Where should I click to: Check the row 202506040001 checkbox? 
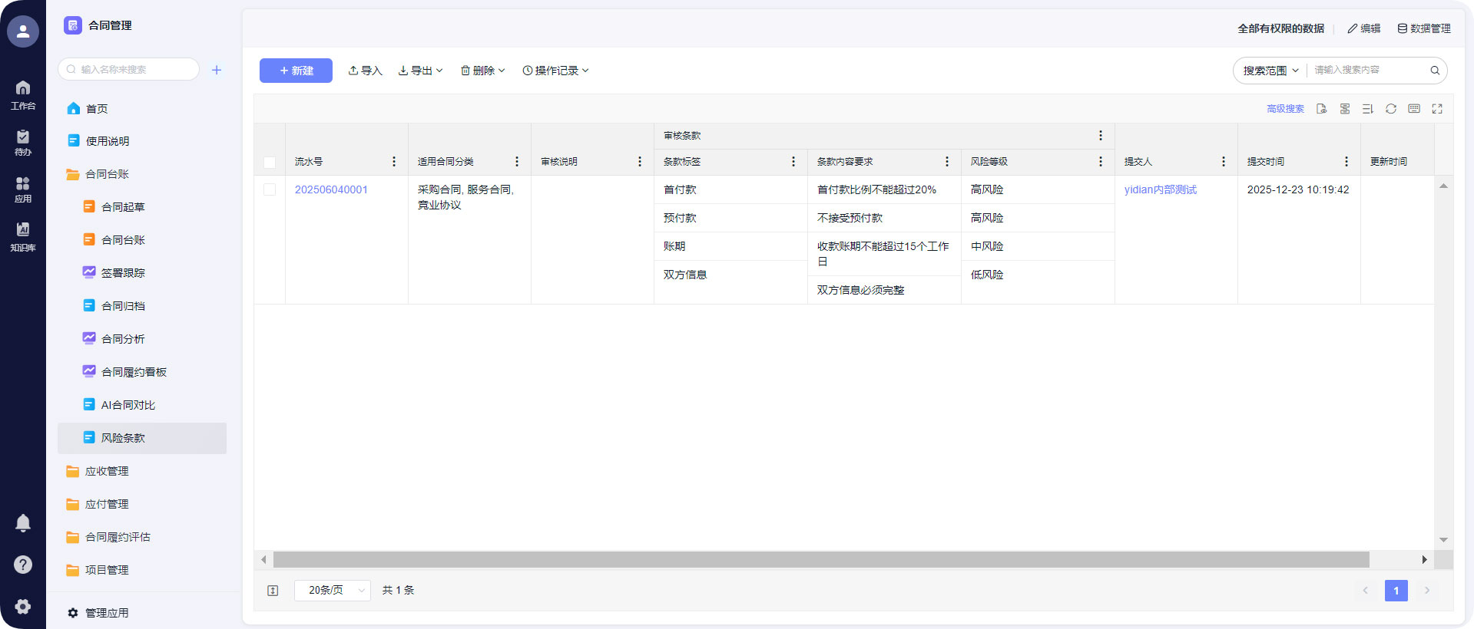coord(270,189)
